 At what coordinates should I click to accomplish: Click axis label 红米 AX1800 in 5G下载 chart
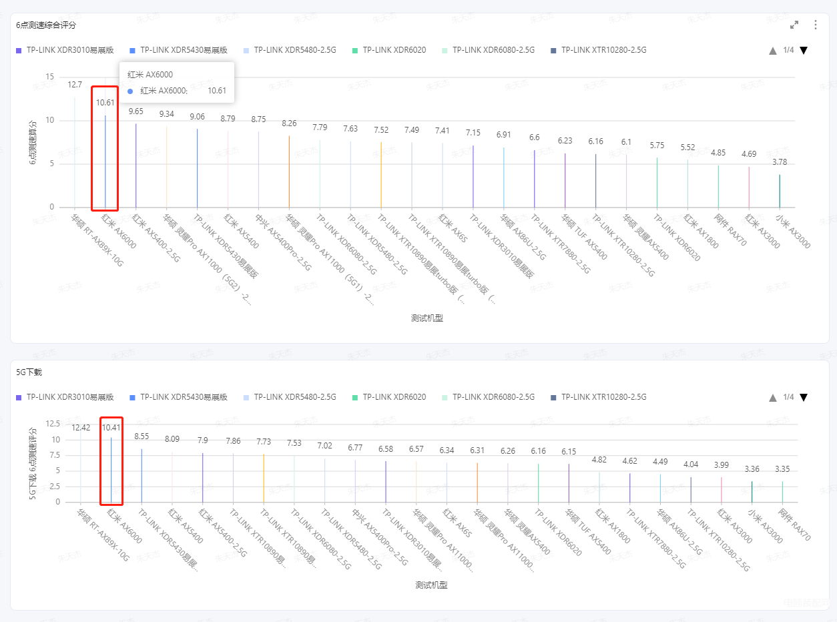tap(611, 526)
